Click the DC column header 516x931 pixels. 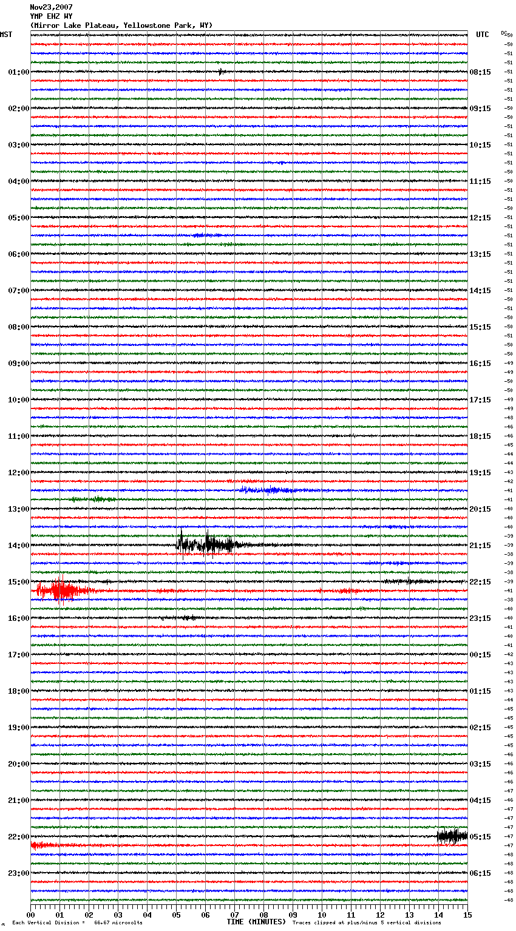click(x=504, y=33)
